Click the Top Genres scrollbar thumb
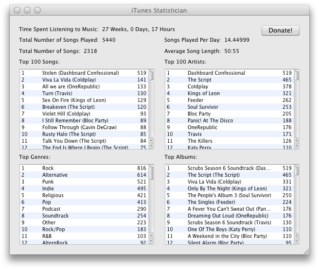The height and width of the screenshot is (269, 319). 151,173
